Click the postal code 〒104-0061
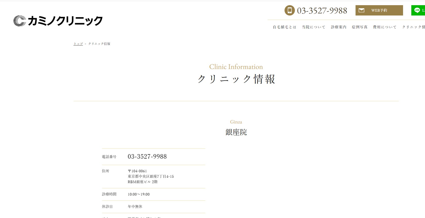 [x=137, y=171]
